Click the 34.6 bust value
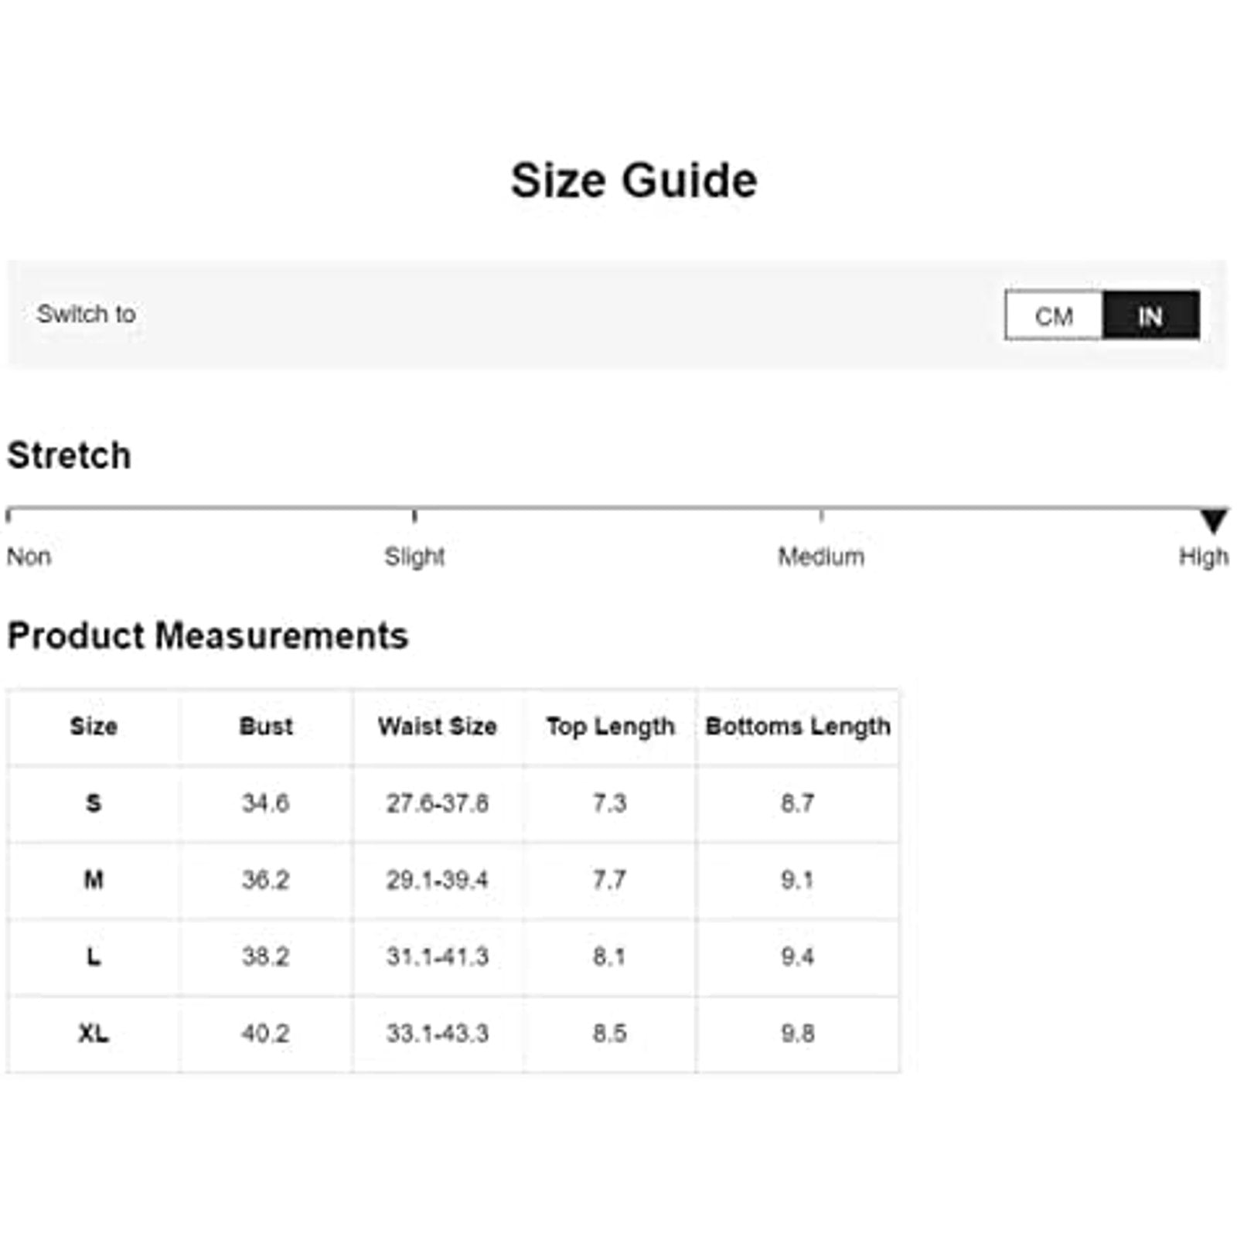Screen dimensions: 1237x1237 tap(266, 803)
